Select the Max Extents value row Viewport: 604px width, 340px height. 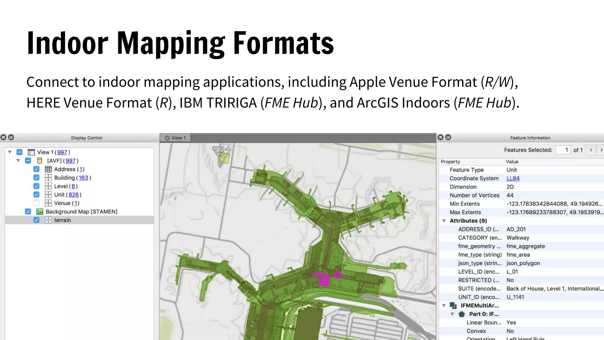click(x=555, y=212)
